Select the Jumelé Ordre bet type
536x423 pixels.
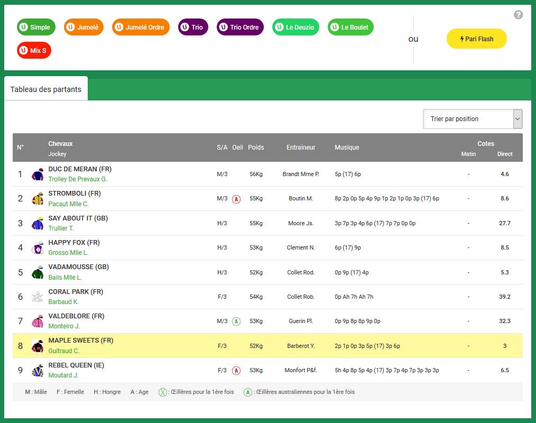141,27
